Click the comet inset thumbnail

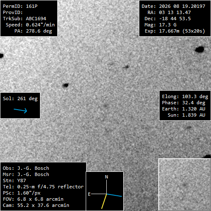click(x=185, y=185)
